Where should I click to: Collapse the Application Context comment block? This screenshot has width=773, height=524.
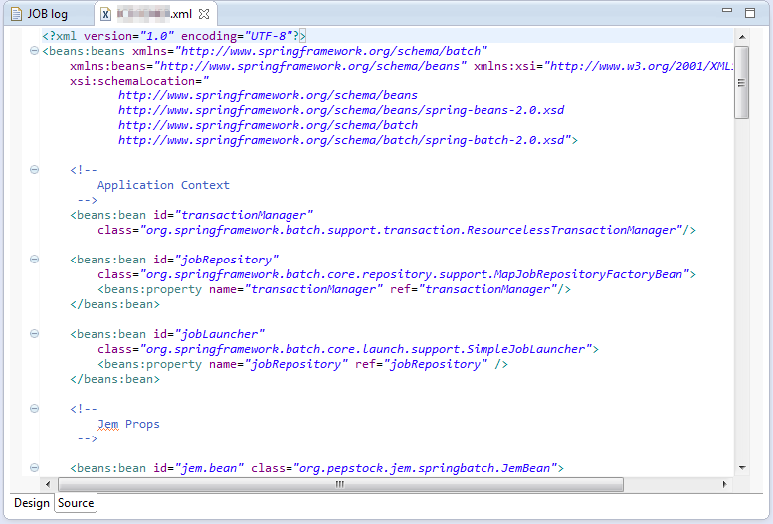[x=34, y=170]
